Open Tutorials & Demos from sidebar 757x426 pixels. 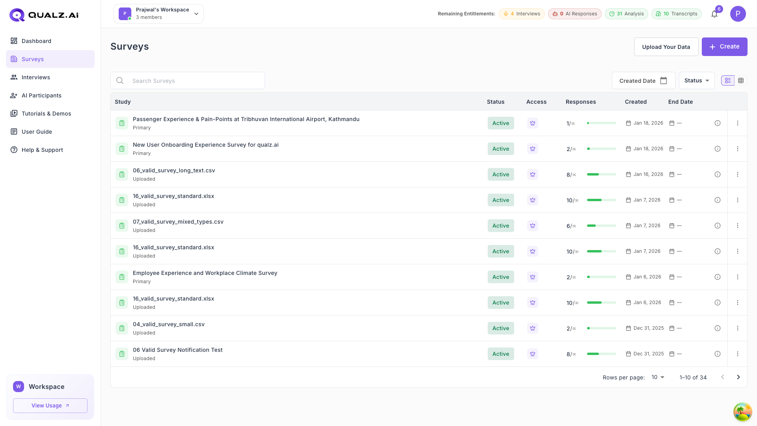click(x=46, y=114)
